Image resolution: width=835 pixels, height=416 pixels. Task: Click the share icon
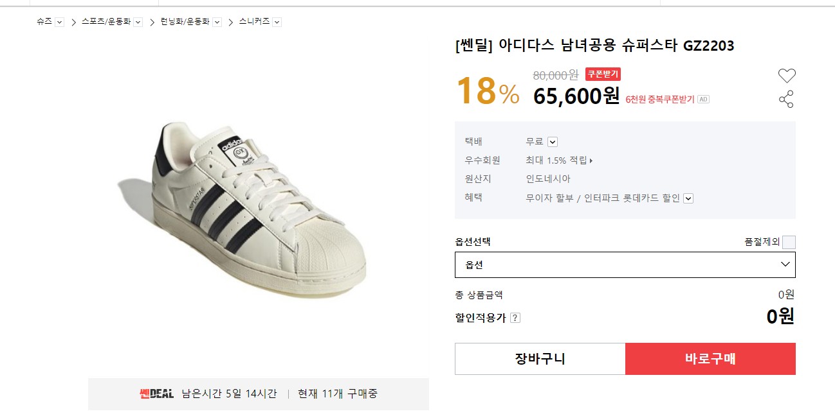point(786,99)
